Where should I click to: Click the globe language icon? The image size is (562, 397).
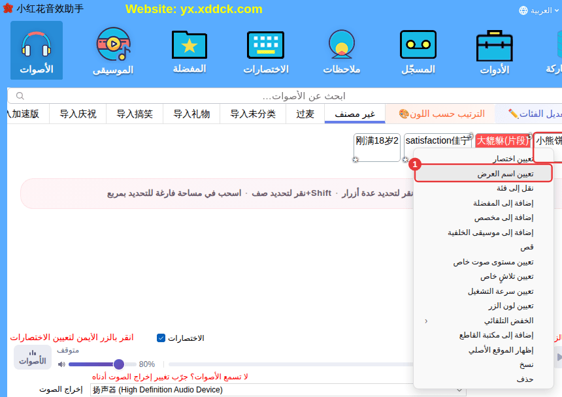[x=523, y=10]
